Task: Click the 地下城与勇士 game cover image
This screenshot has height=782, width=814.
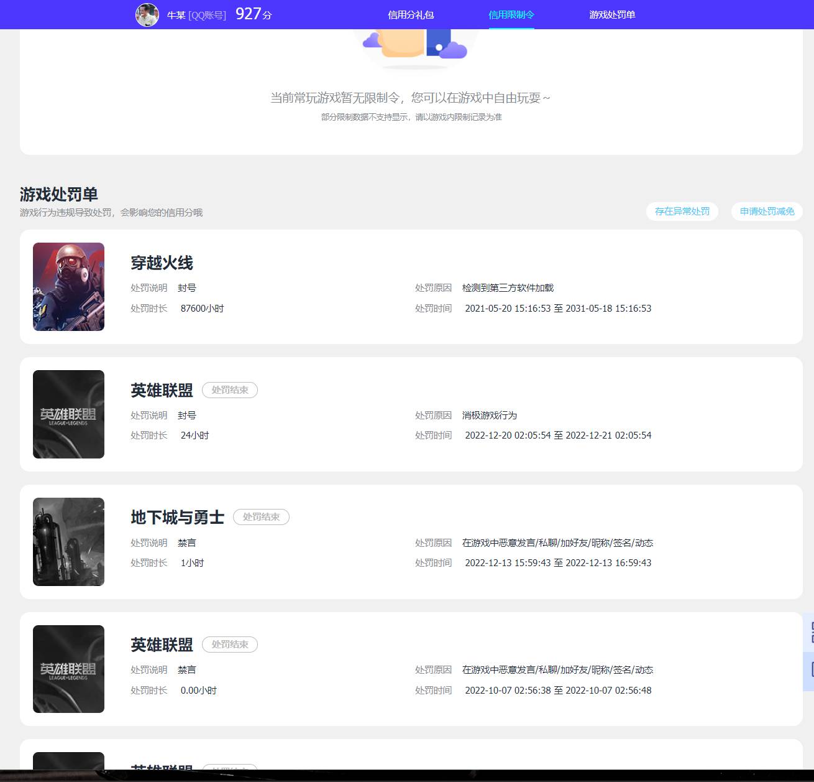Action: (68, 542)
